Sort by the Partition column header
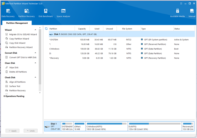The height and width of the screenshot is (138, 197). pyautogui.click(x=62, y=29)
